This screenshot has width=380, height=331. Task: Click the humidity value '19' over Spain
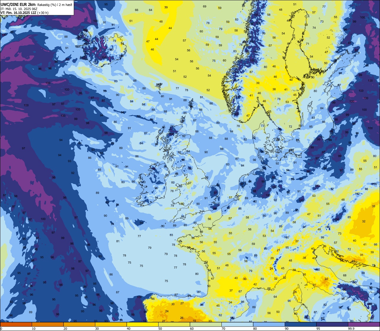(194, 321)
